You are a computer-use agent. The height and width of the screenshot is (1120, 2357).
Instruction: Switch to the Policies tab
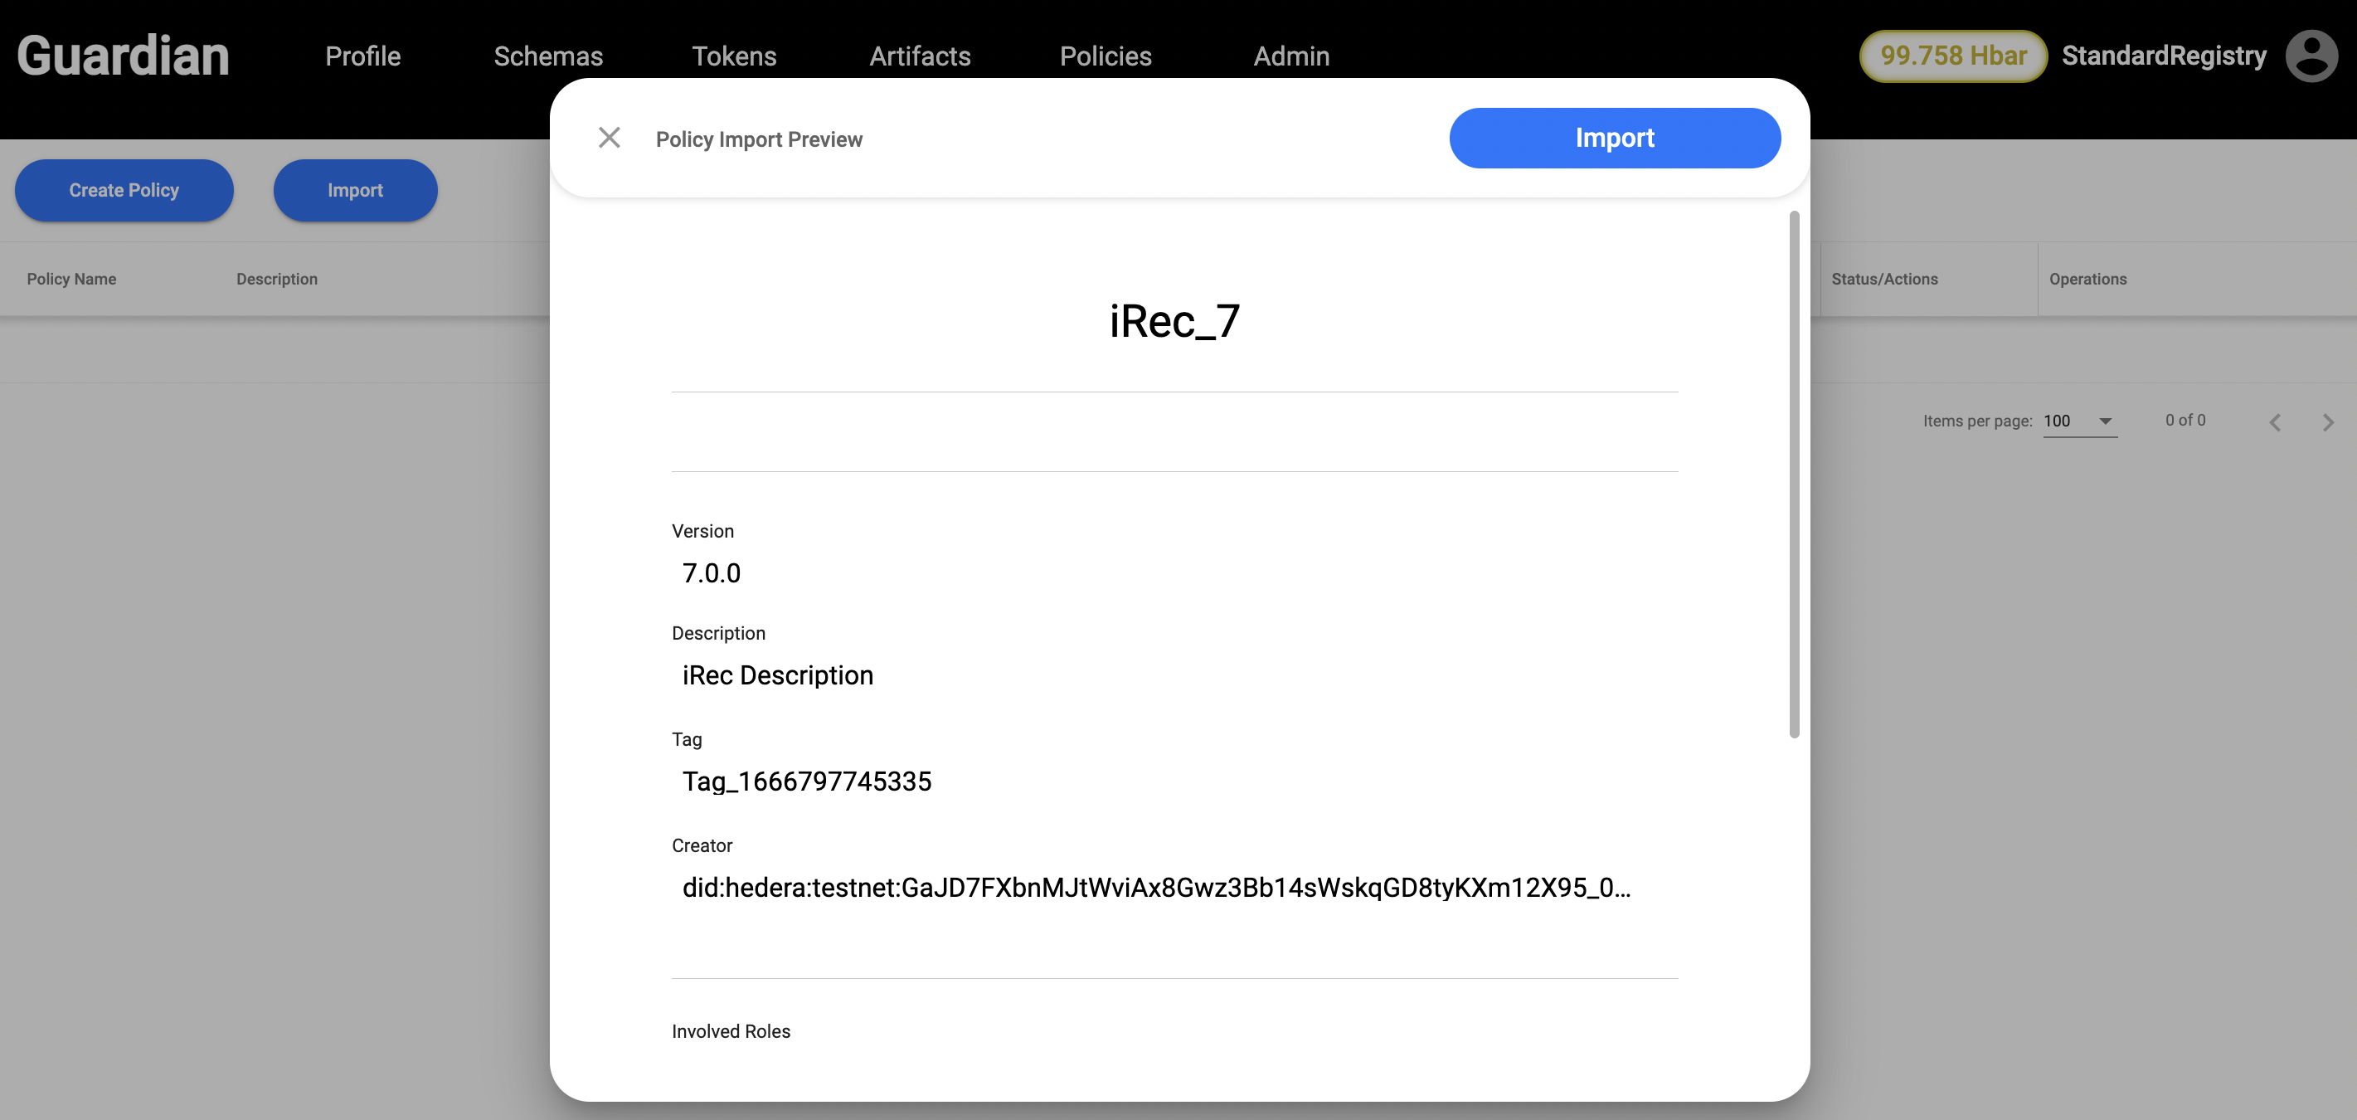1106,56
